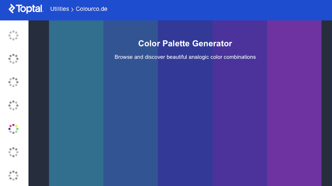Select the sixth color-wheel mode icon in sidebar
Screen dimensions: 332x186
click(x=13, y=152)
